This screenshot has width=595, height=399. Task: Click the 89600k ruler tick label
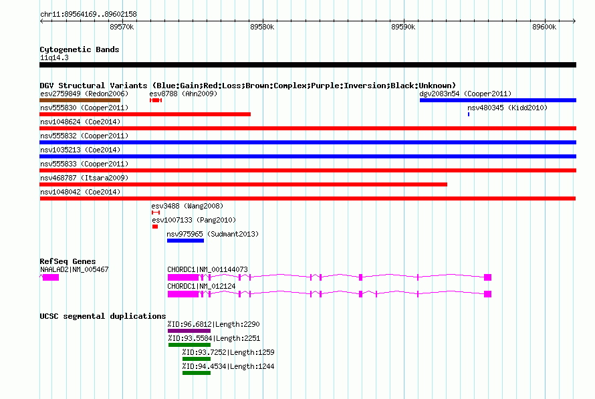(x=545, y=27)
